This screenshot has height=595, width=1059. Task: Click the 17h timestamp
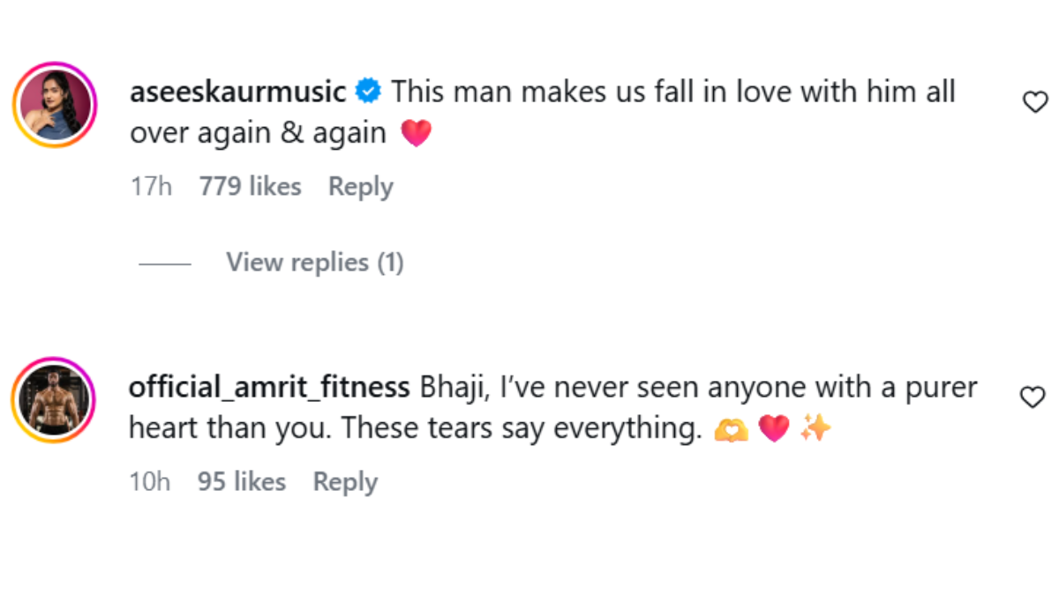point(151,187)
